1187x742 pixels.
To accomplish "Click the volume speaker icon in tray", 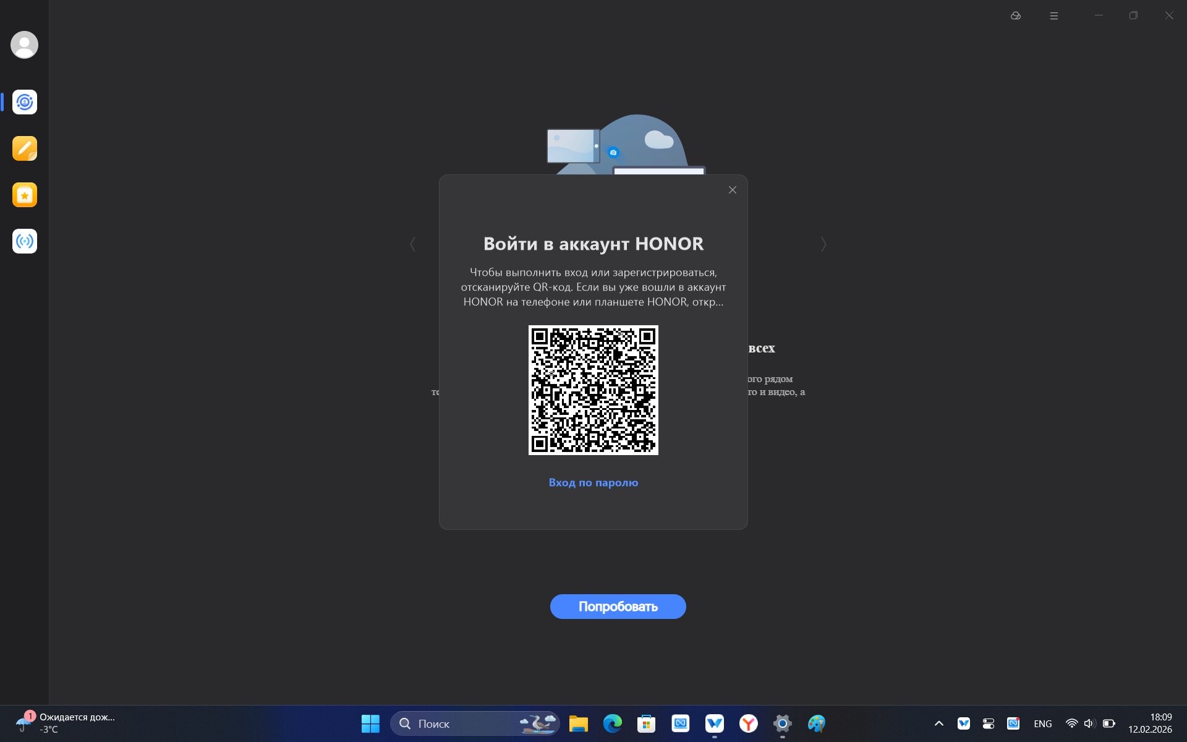I will [1089, 723].
